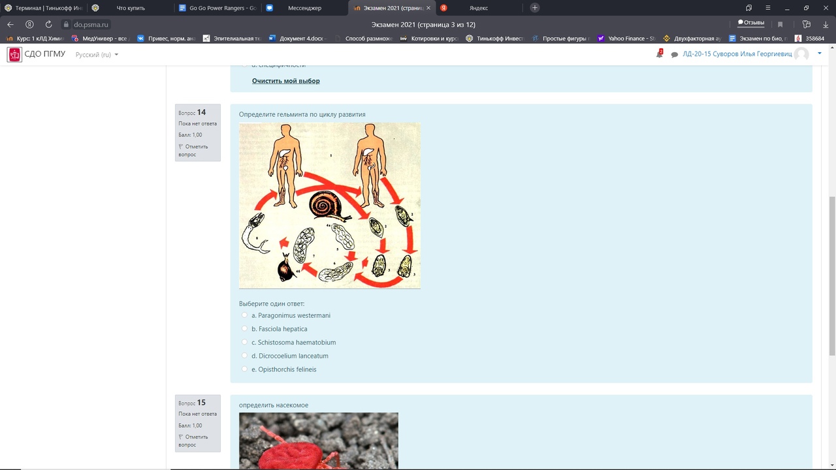The width and height of the screenshot is (836, 470).
Task: Open the VK 'Привес, норм. ана' bookmark
Action: coord(166,39)
